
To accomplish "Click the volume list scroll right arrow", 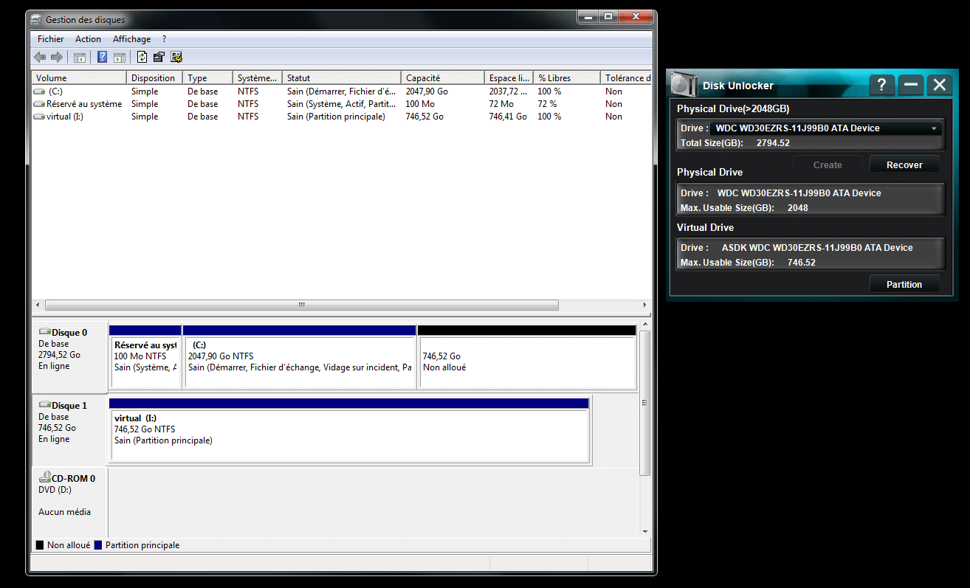I will pyautogui.click(x=645, y=305).
